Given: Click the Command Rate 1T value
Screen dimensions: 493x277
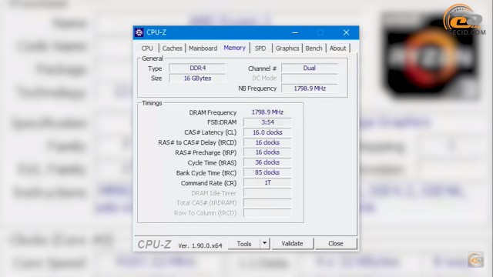Looking at the screenshot, I should 267,182.
